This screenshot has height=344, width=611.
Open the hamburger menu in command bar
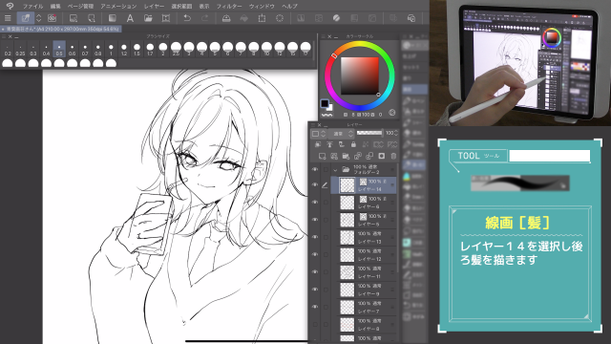(x=8, y=18)
